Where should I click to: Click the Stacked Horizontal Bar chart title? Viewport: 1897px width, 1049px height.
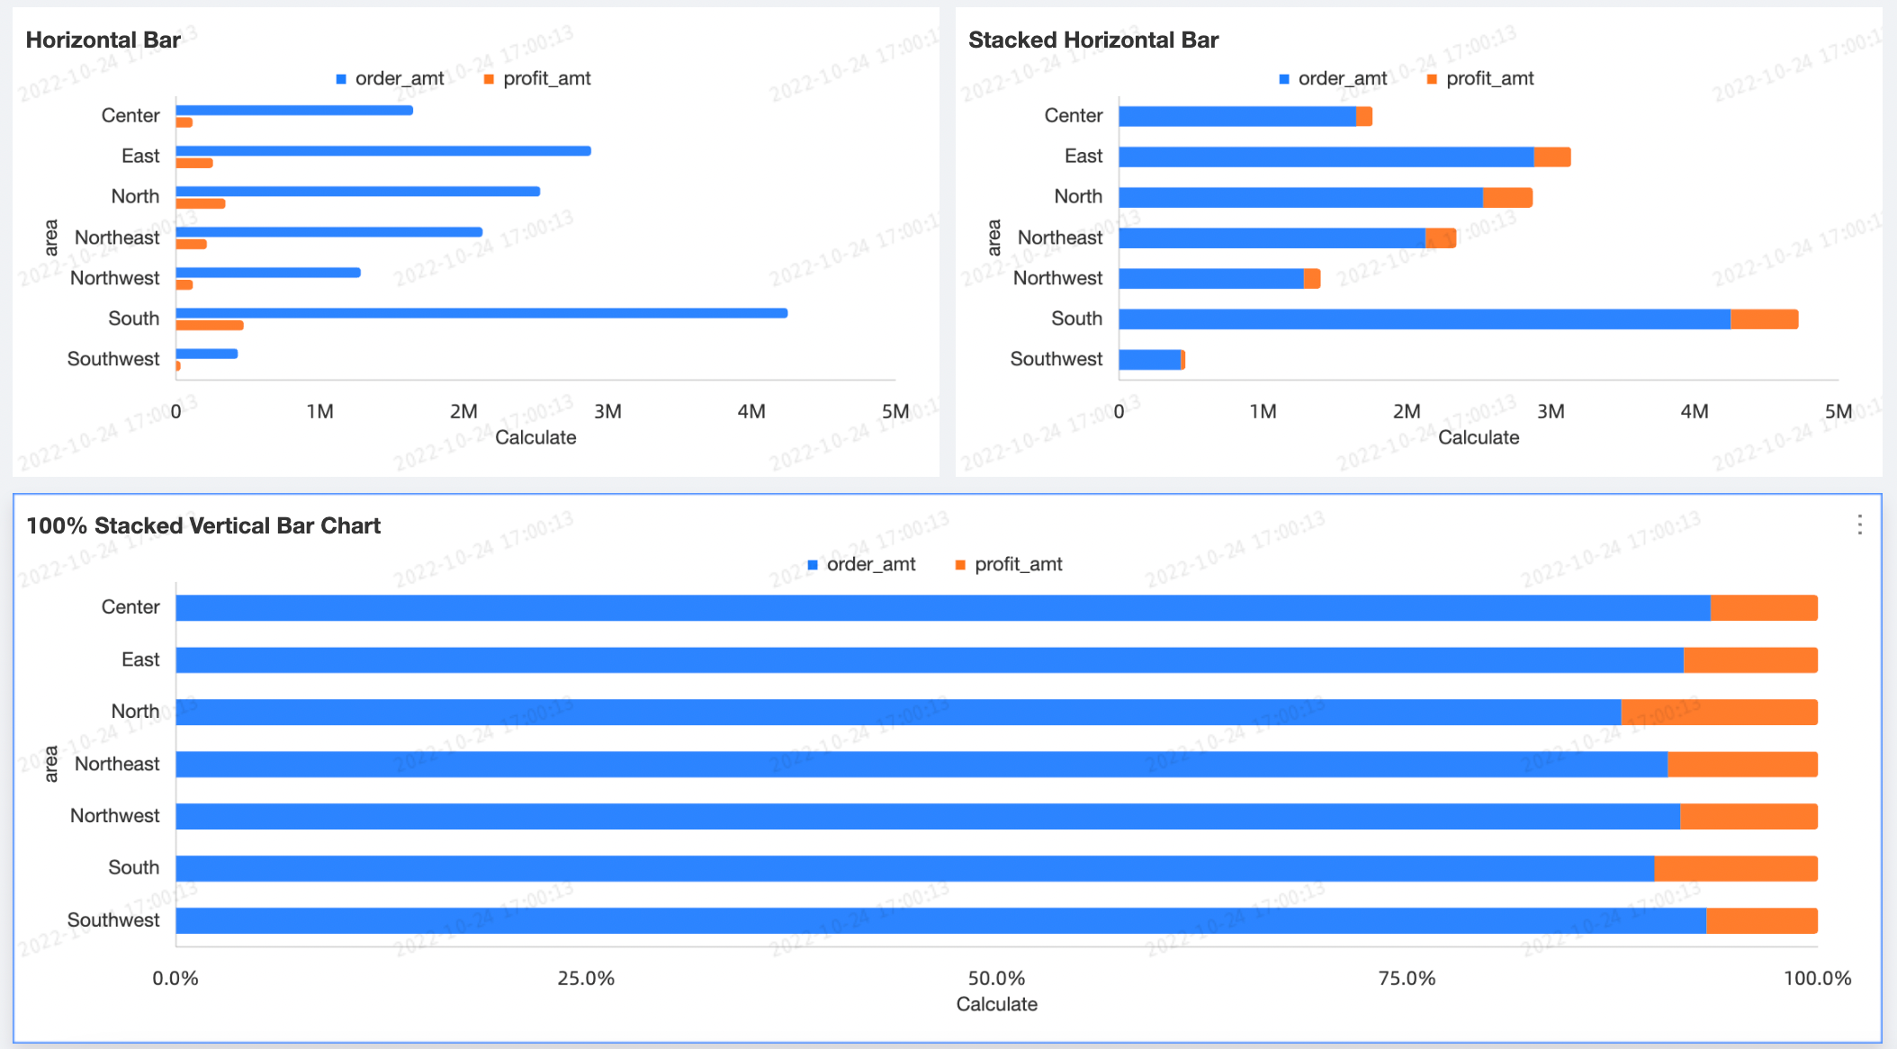coord(1093,40)
